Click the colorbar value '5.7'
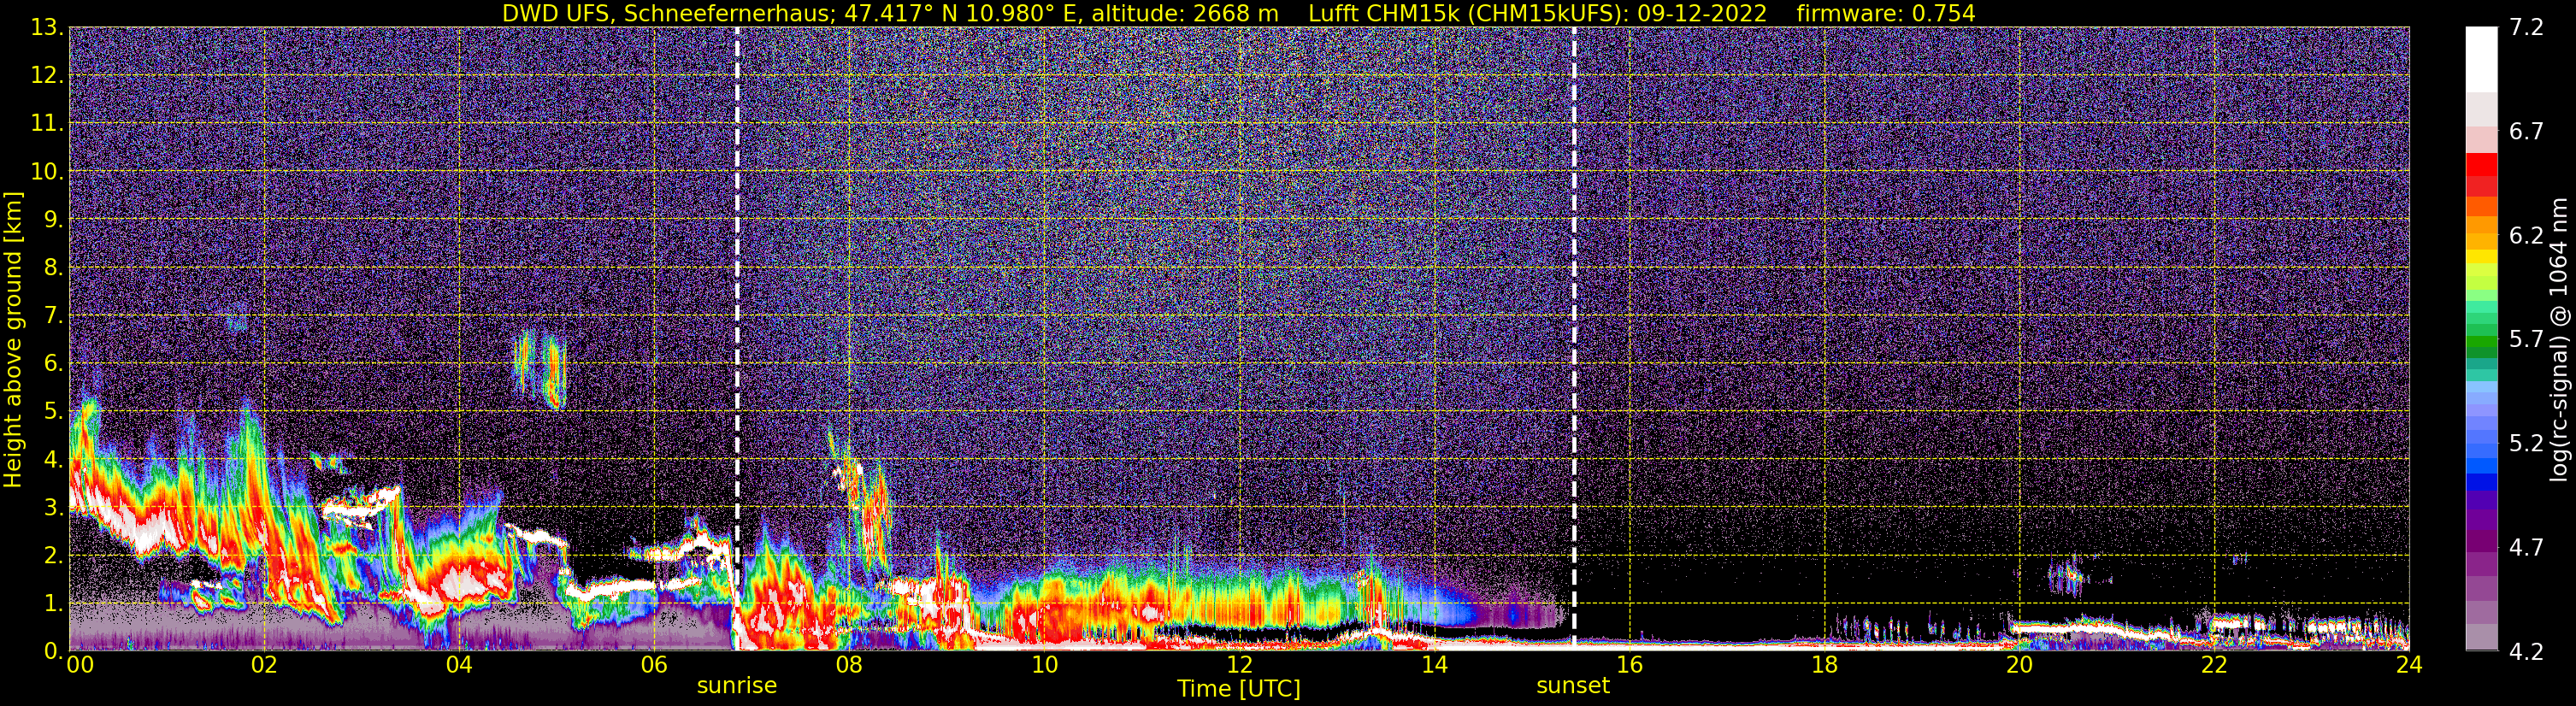This screenshot has width=2576, height=706. click(x=2526, y=340)
